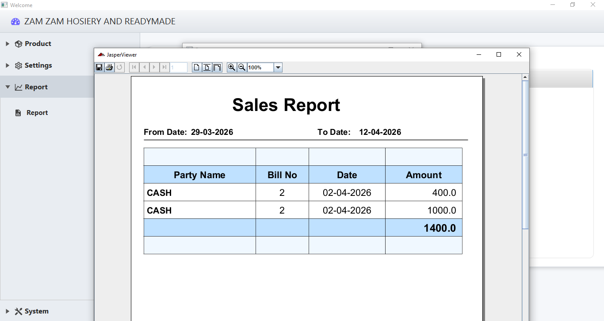
Task: Select the Fit Page view icon
Action: click(x=206, y=67)
